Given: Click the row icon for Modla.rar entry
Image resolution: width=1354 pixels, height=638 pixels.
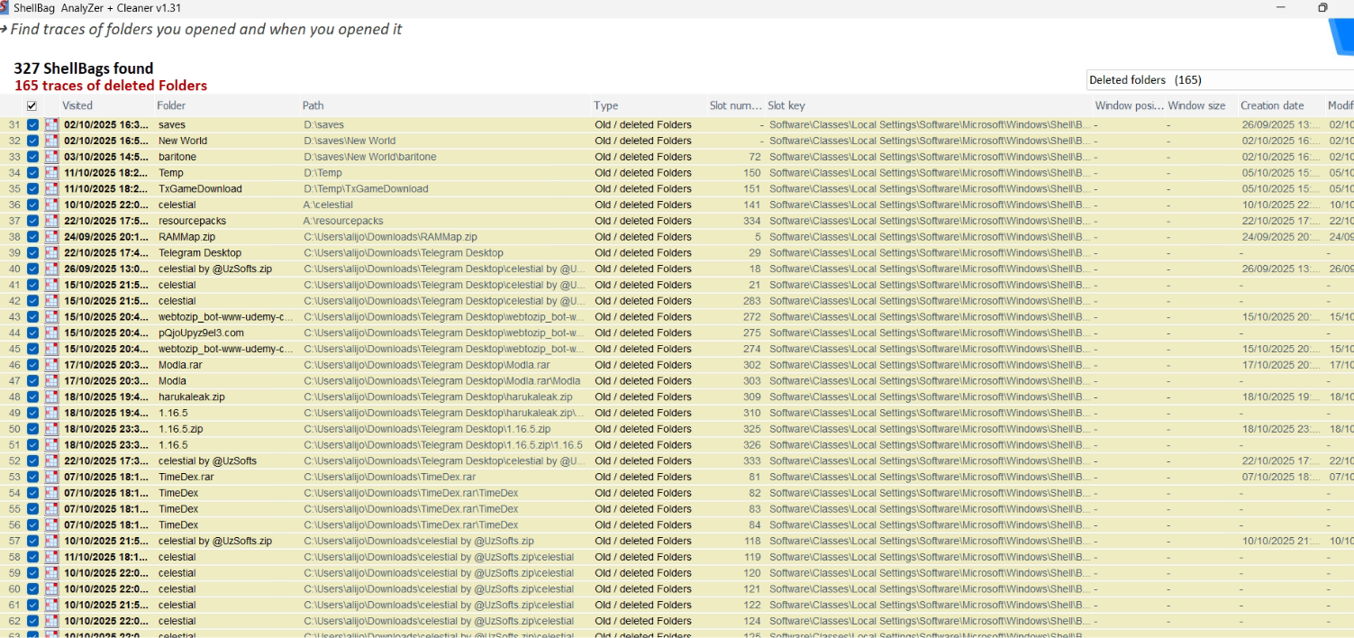Looking at the screenshot, I should click(52, 365).
